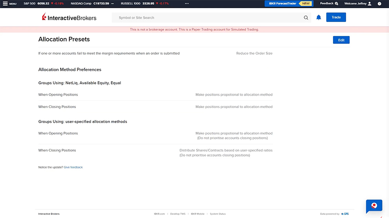Click the Symbol or Site Search field
The height and width of the screenshot is (218, 389).
point(211,17)
